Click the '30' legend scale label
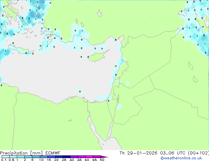This screenshot has width=209, height=161. [x=72, y=160]
